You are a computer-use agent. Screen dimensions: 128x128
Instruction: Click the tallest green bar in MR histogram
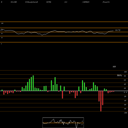33,83
